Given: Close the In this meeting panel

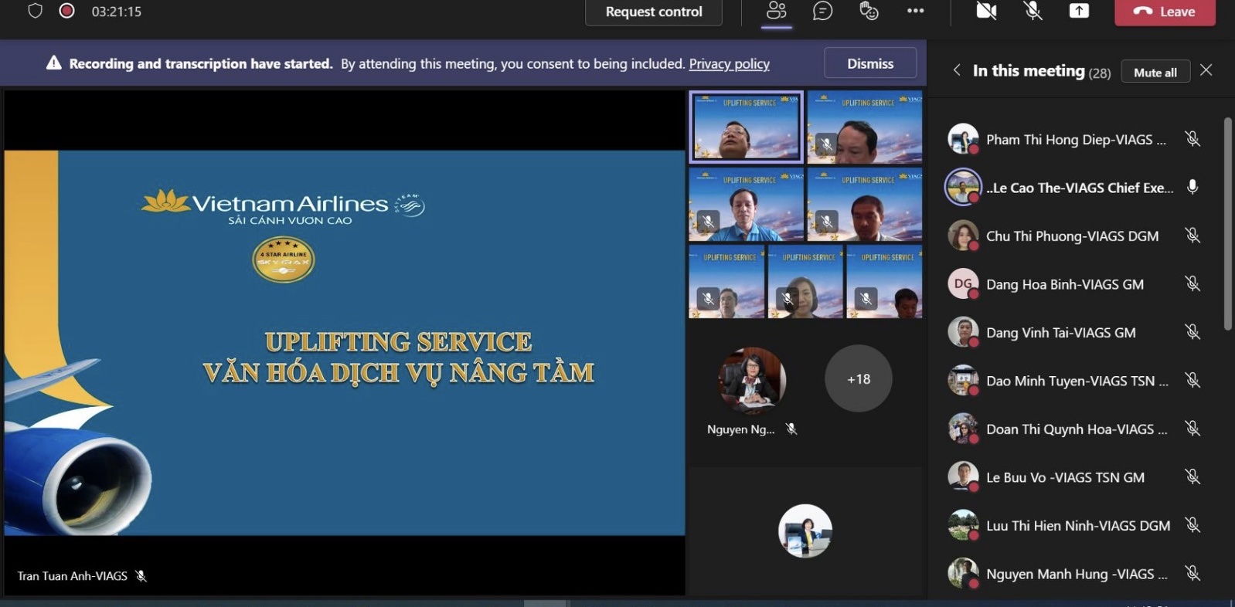Looking at the screenshot, I should [x=1206, y=70].
